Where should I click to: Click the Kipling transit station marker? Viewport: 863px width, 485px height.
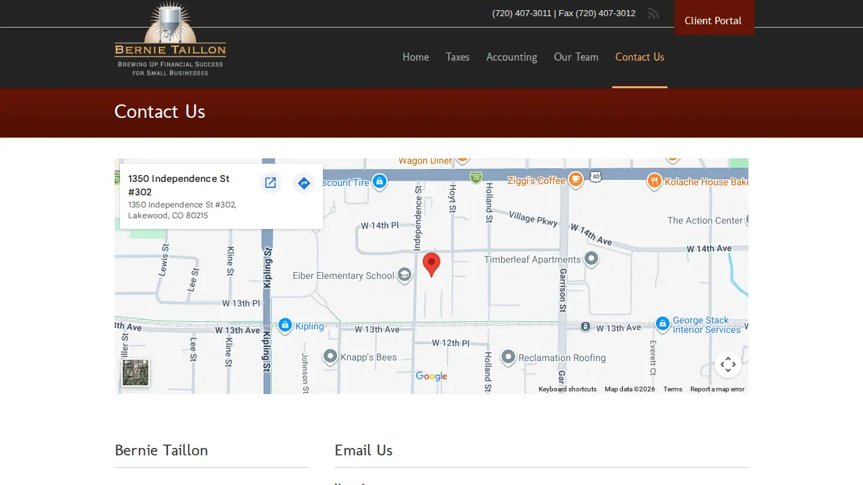tap(285, 326)
